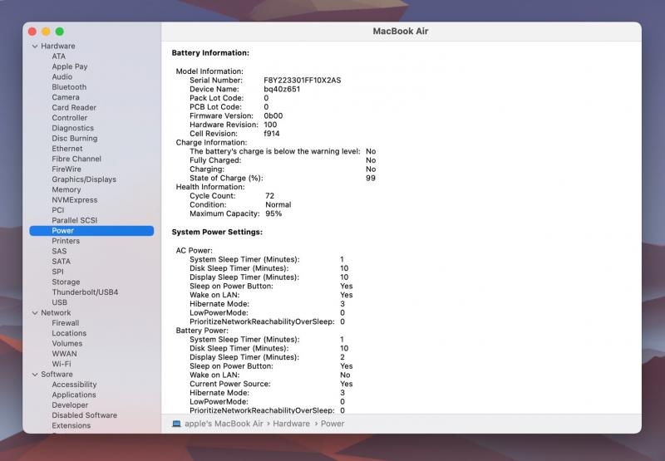Open Graphics/Displays information
Viewport: 665px width, 461px height.
84,179
